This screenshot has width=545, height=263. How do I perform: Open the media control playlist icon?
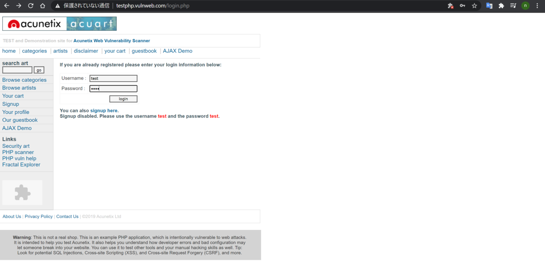click(513, 6)
